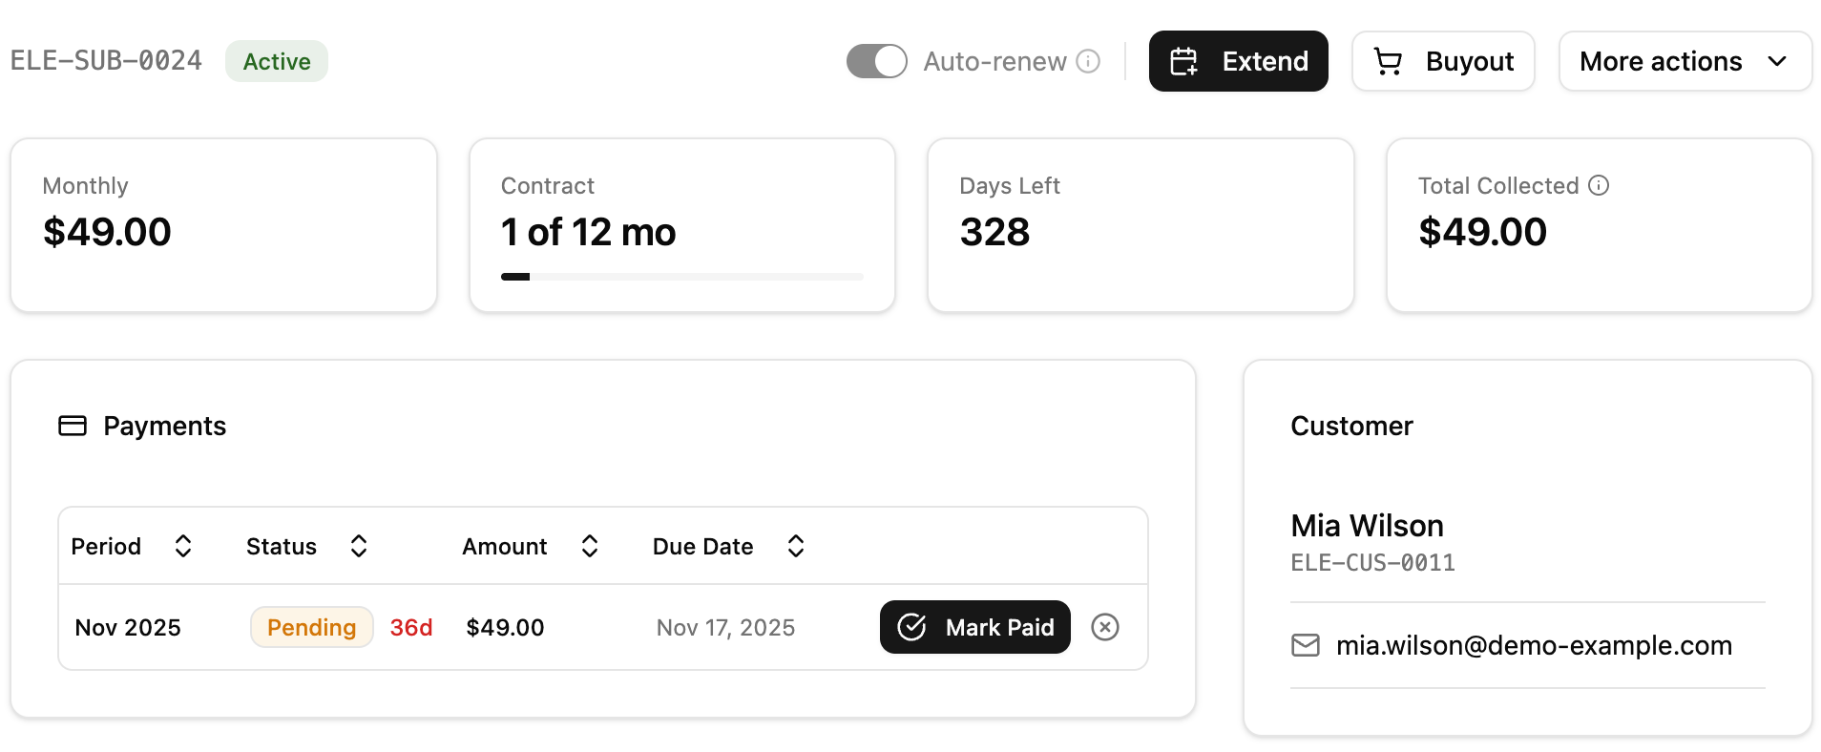
Task: Click the Total Collected info icon
Action: [x=1599, y=185]
